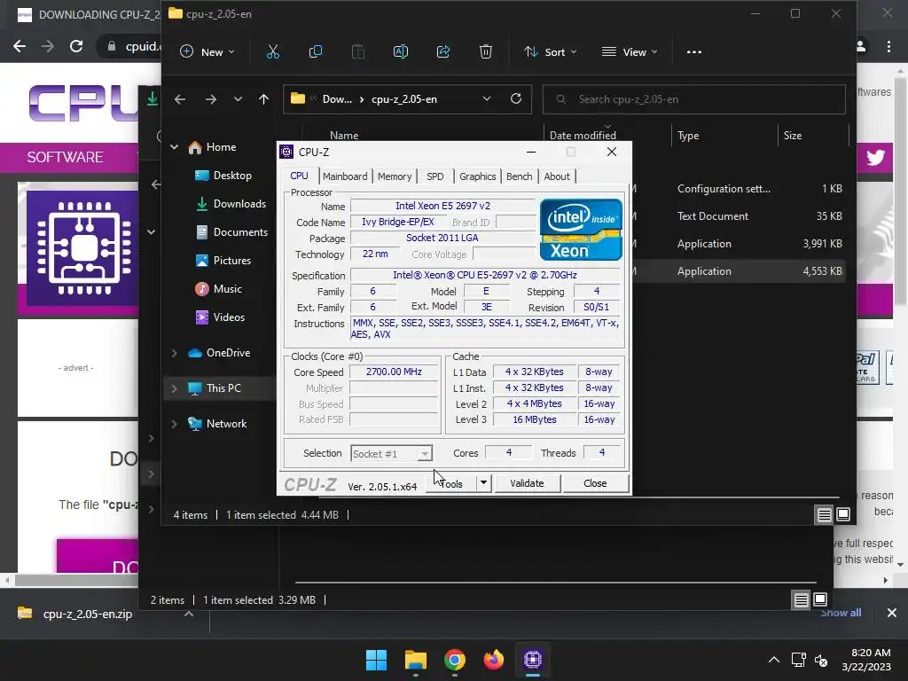Switch to the Memory tab in CPU-Z
The height and width of the screenshot is (681, 908).
coord(395,176)
